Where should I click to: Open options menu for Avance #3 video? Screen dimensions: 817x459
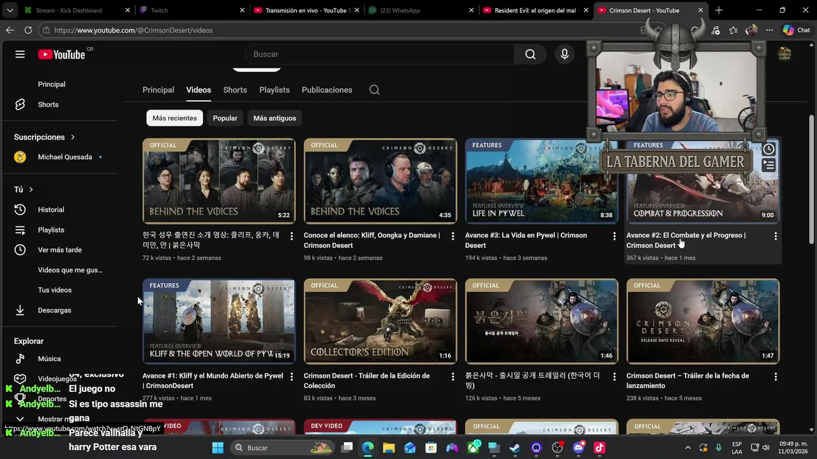[614, 236]
